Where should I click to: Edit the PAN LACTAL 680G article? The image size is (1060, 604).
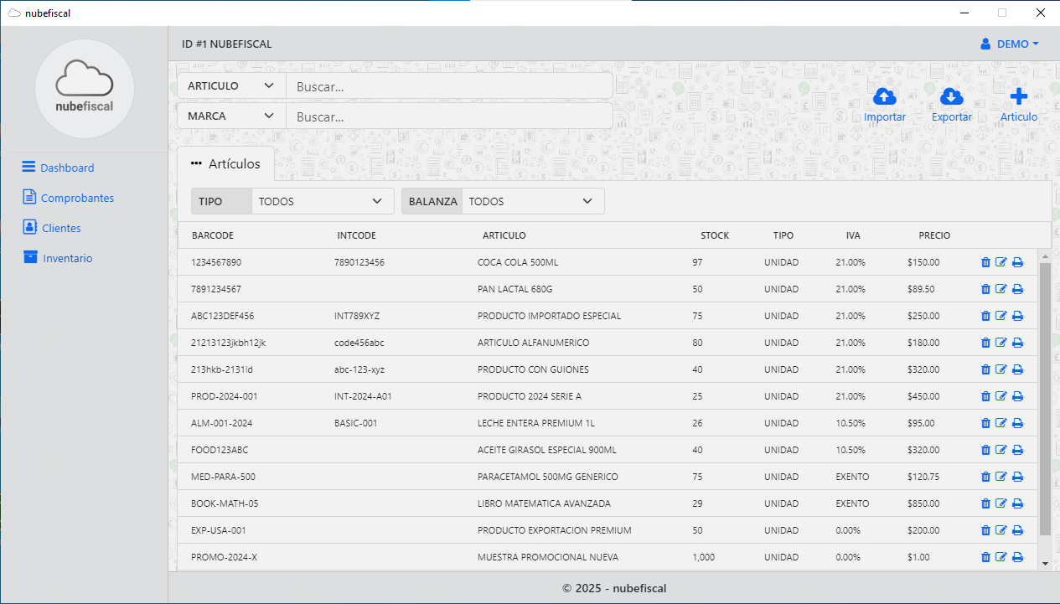(x=1001, y=290)
